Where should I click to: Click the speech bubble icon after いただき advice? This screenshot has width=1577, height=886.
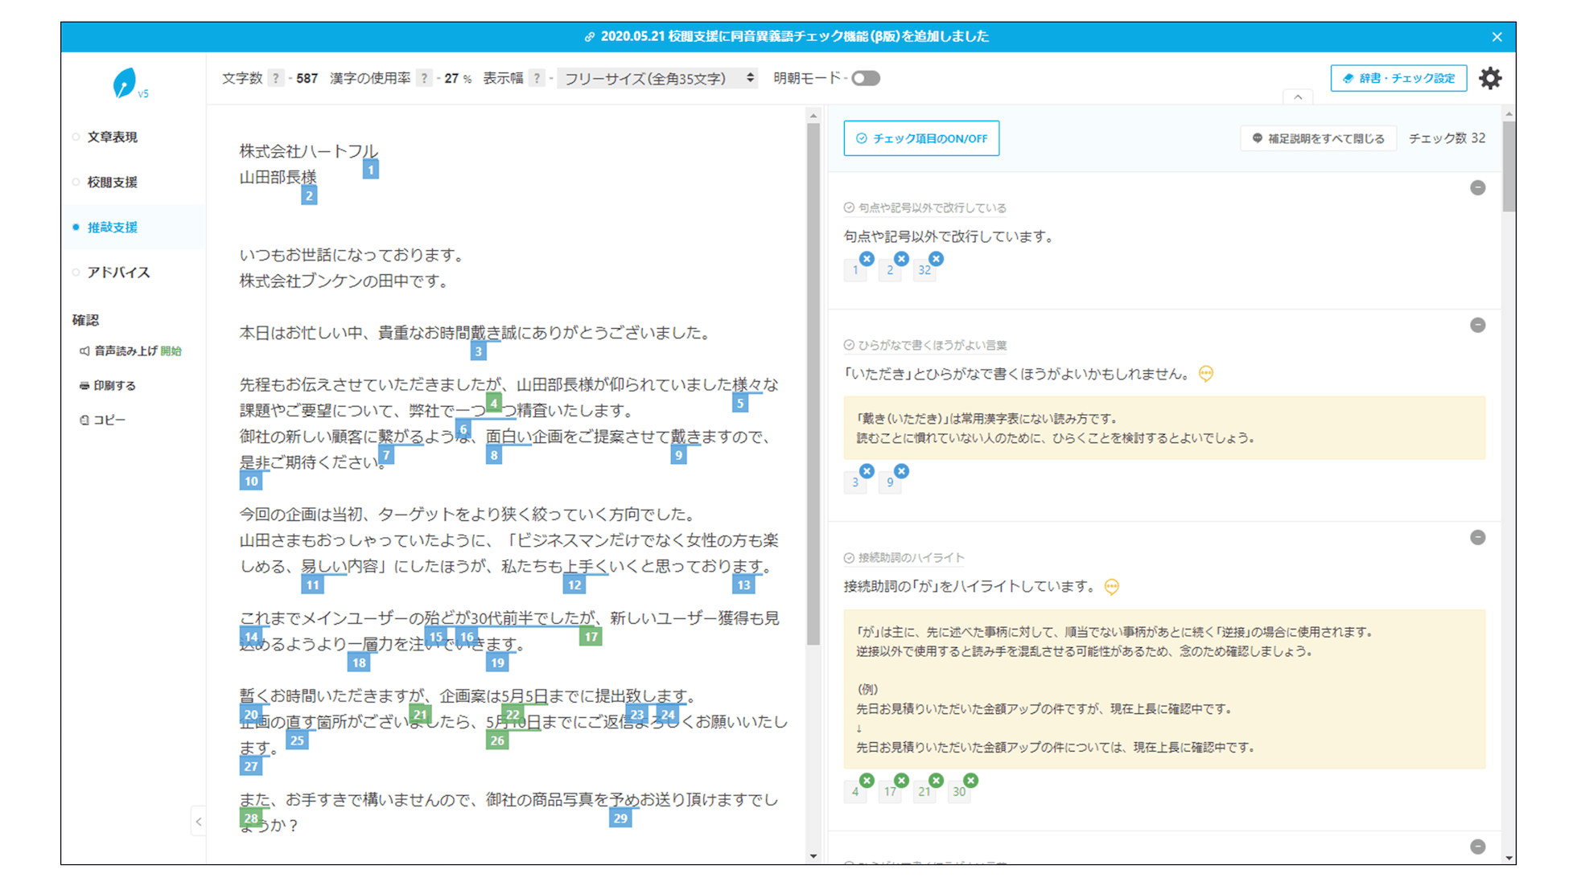click(1205, 374)
